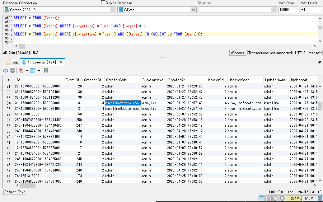Click the fit columns icon in status bar
Screen dimensions: 323x202
coord(261,198)
